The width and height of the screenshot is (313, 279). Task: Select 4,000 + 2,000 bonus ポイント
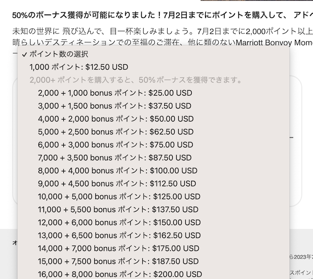tap(153, 119)
